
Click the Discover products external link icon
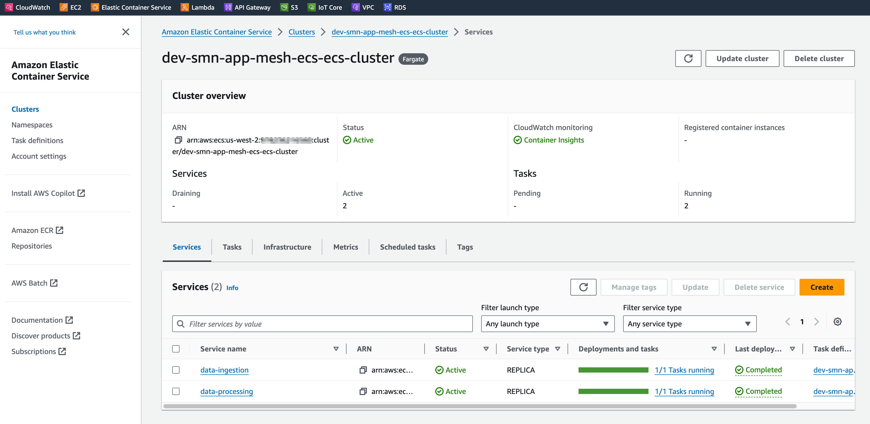click(x=77, y=336)
